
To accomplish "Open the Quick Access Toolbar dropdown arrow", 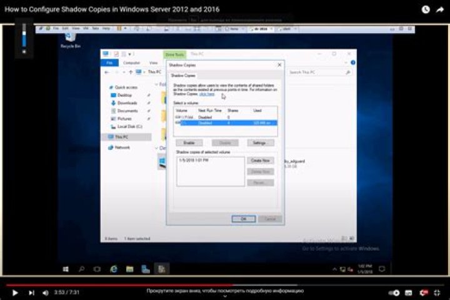I will pos(130,54).
